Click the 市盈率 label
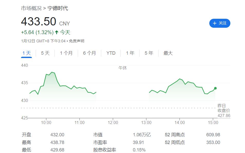Viewport: 245px width, 153px height. [100, 142]
